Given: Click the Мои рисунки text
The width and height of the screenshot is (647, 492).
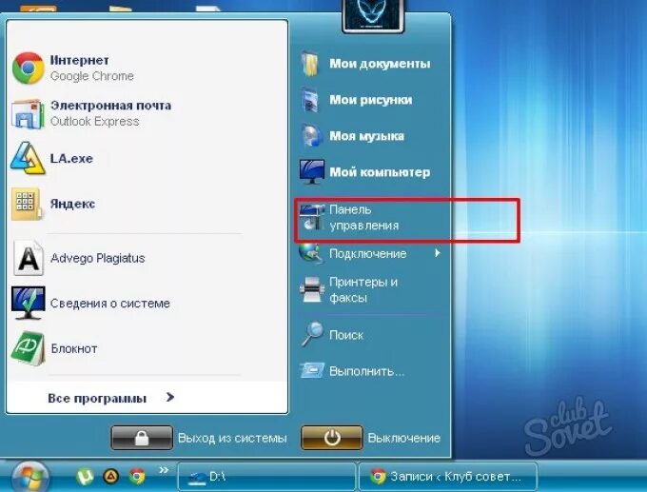Looking at the screenshot, I should (x=370, y=100).
